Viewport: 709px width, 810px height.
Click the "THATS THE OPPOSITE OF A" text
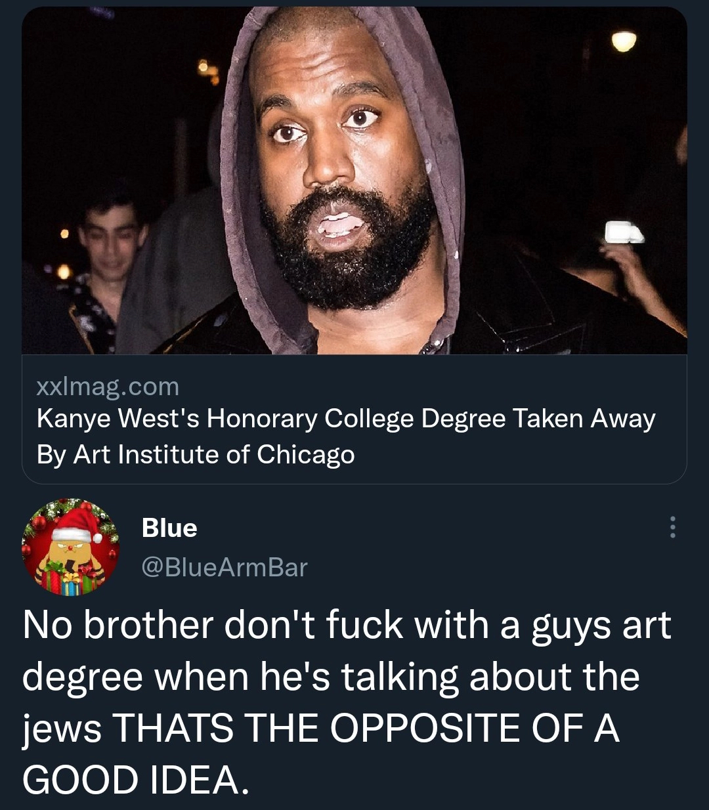pyautogui.click(x=366, y=727)
